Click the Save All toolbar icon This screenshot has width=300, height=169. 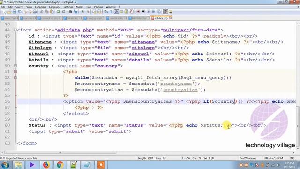20,12
